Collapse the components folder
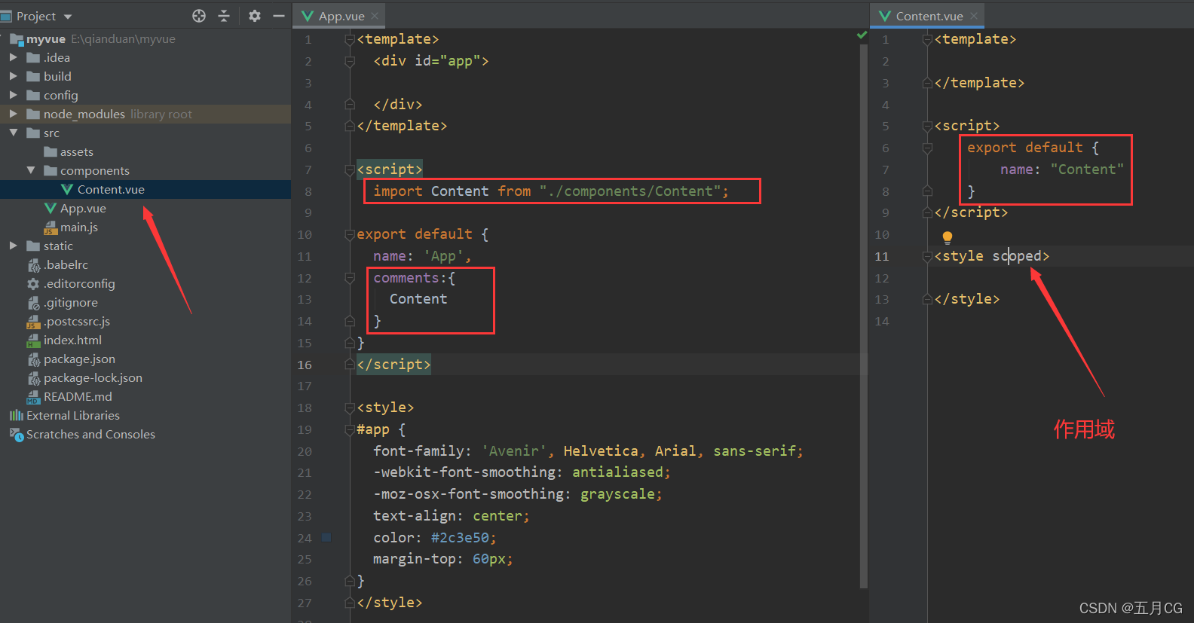Viewport: 1194px width, 623px height. (31, 170)
